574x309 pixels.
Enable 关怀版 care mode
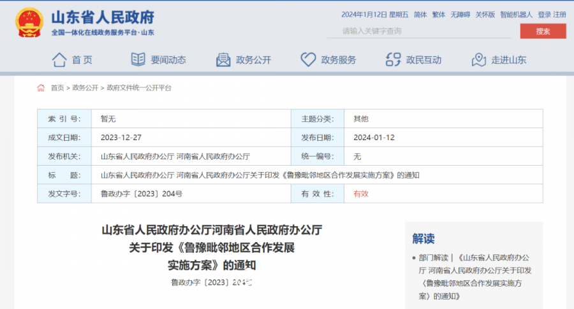coord(484,15)
